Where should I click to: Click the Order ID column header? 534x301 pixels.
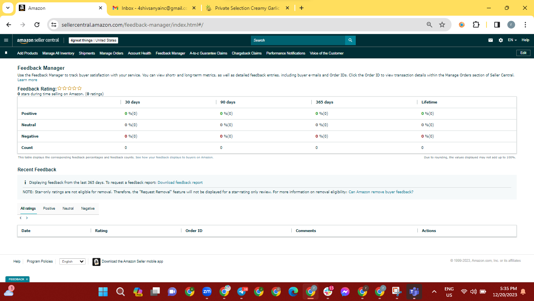[194, 231]
